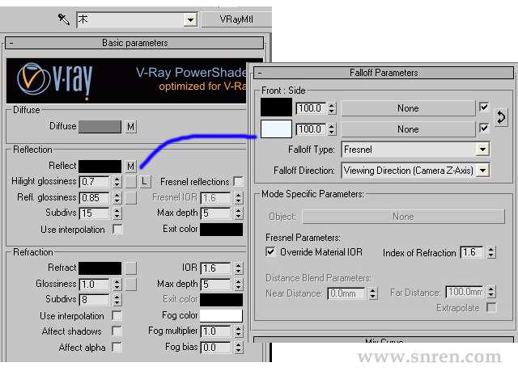The width and height of the screenshot is (518, 388).
Task: Click the Refract map slot button
Action: (131, 268)
